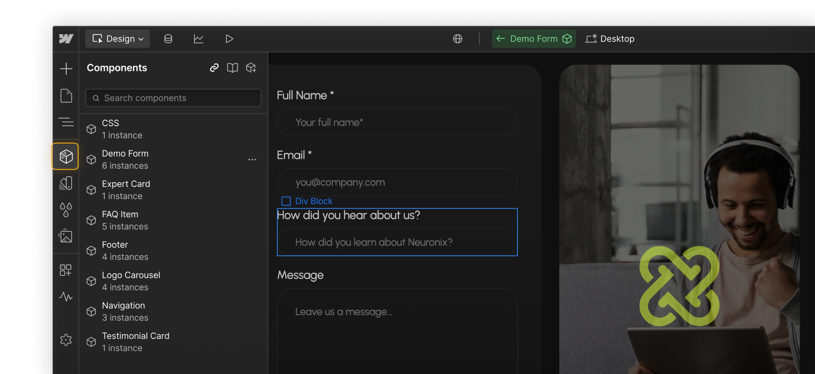The height and width of the screenshot is (374, 815).
Task: Open the Design mode dropdown
Action: pos(118,39)
